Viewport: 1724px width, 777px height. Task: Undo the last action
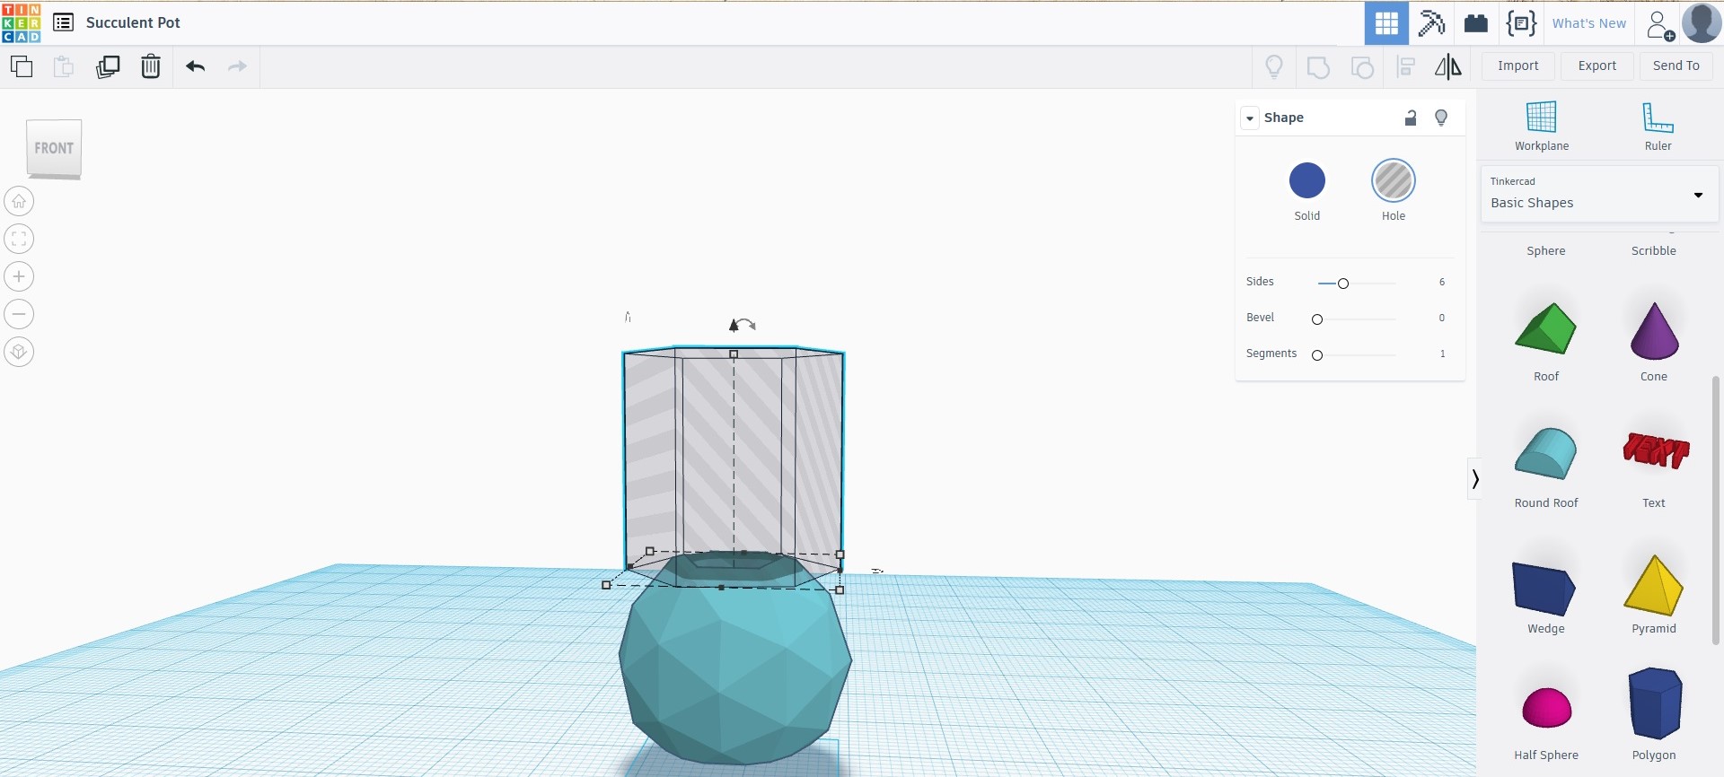click(x=196, y=66)
